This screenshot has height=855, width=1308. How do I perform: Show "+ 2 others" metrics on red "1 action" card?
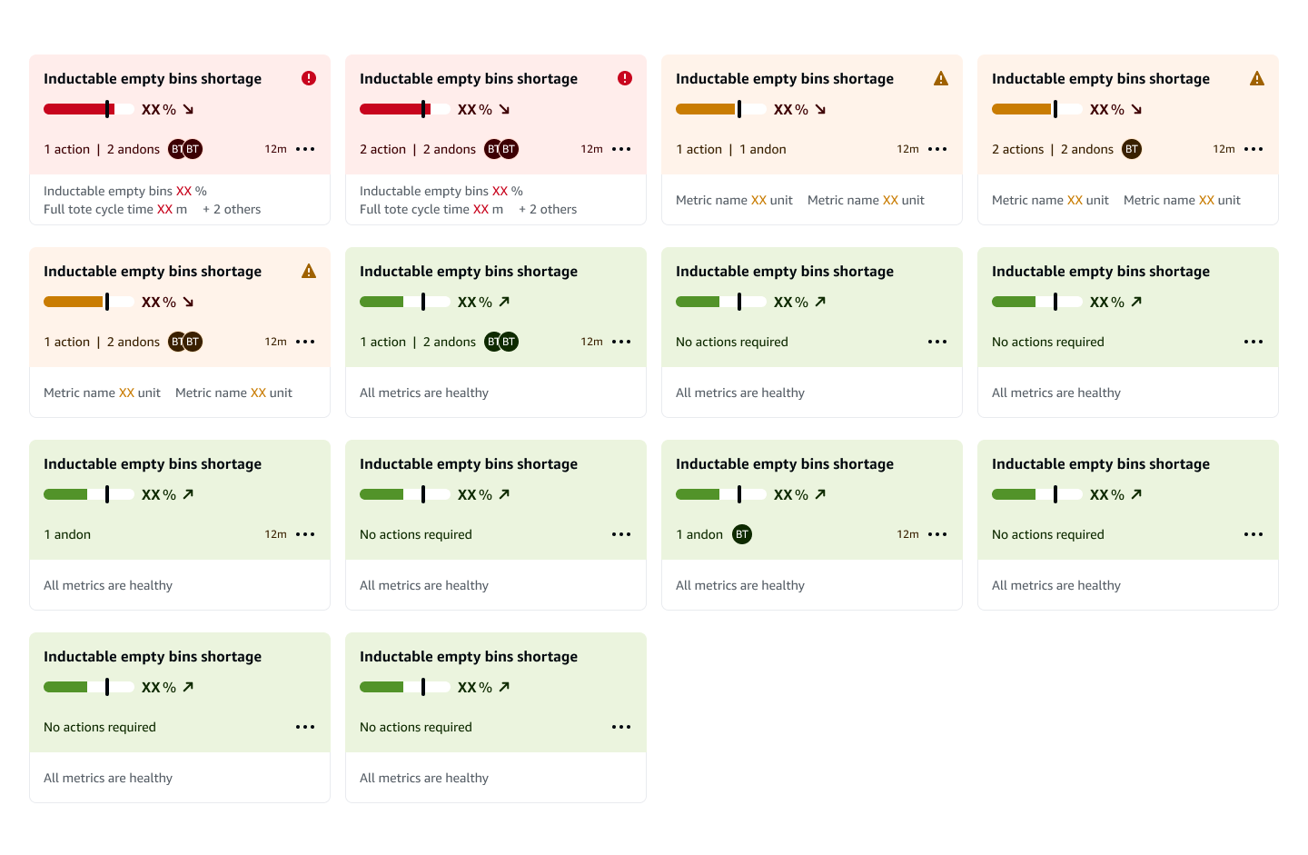pyautogui.click(x=232, y=209)
